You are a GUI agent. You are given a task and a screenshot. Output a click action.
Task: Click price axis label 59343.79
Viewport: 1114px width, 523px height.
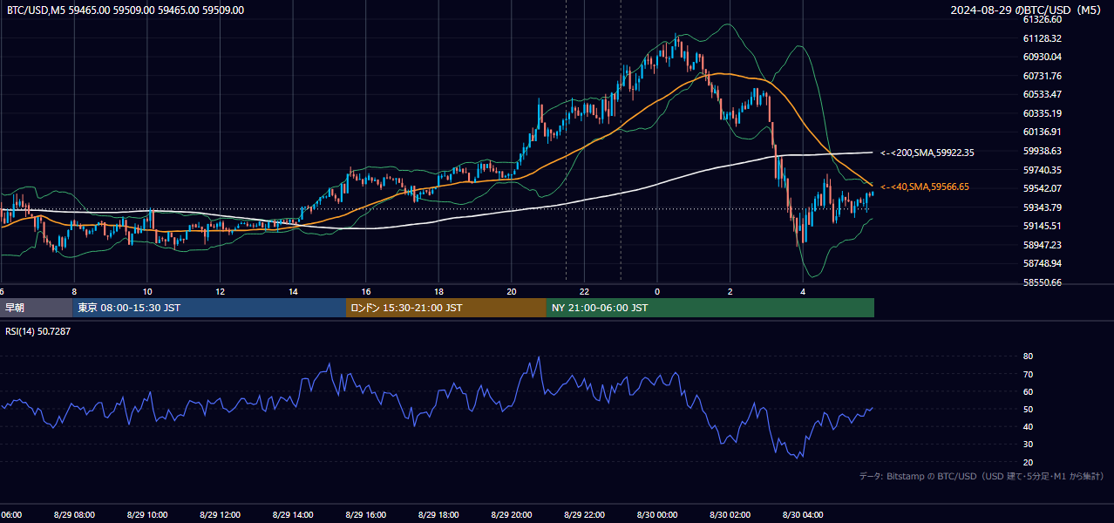(x=1043, y=207)
